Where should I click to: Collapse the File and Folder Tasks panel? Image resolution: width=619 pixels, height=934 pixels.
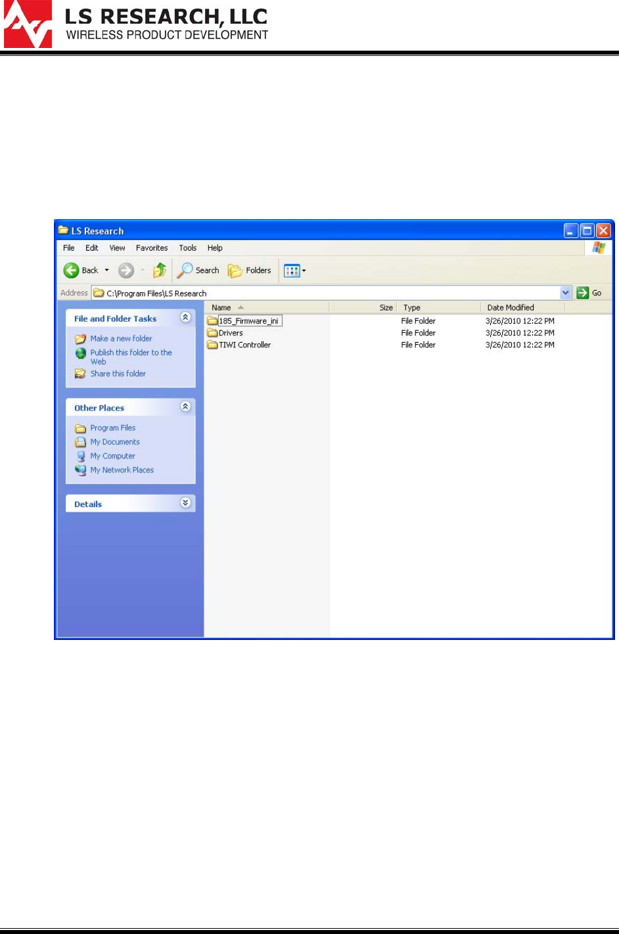click(186, 318)
